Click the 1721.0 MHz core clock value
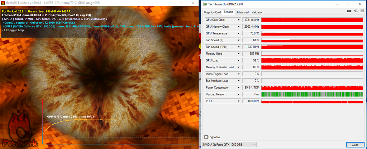Viewport: 367px width, 149px height. coord(251,20)
